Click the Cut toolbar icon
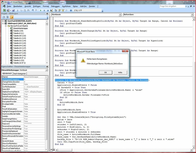 click(x=18, y=10)
